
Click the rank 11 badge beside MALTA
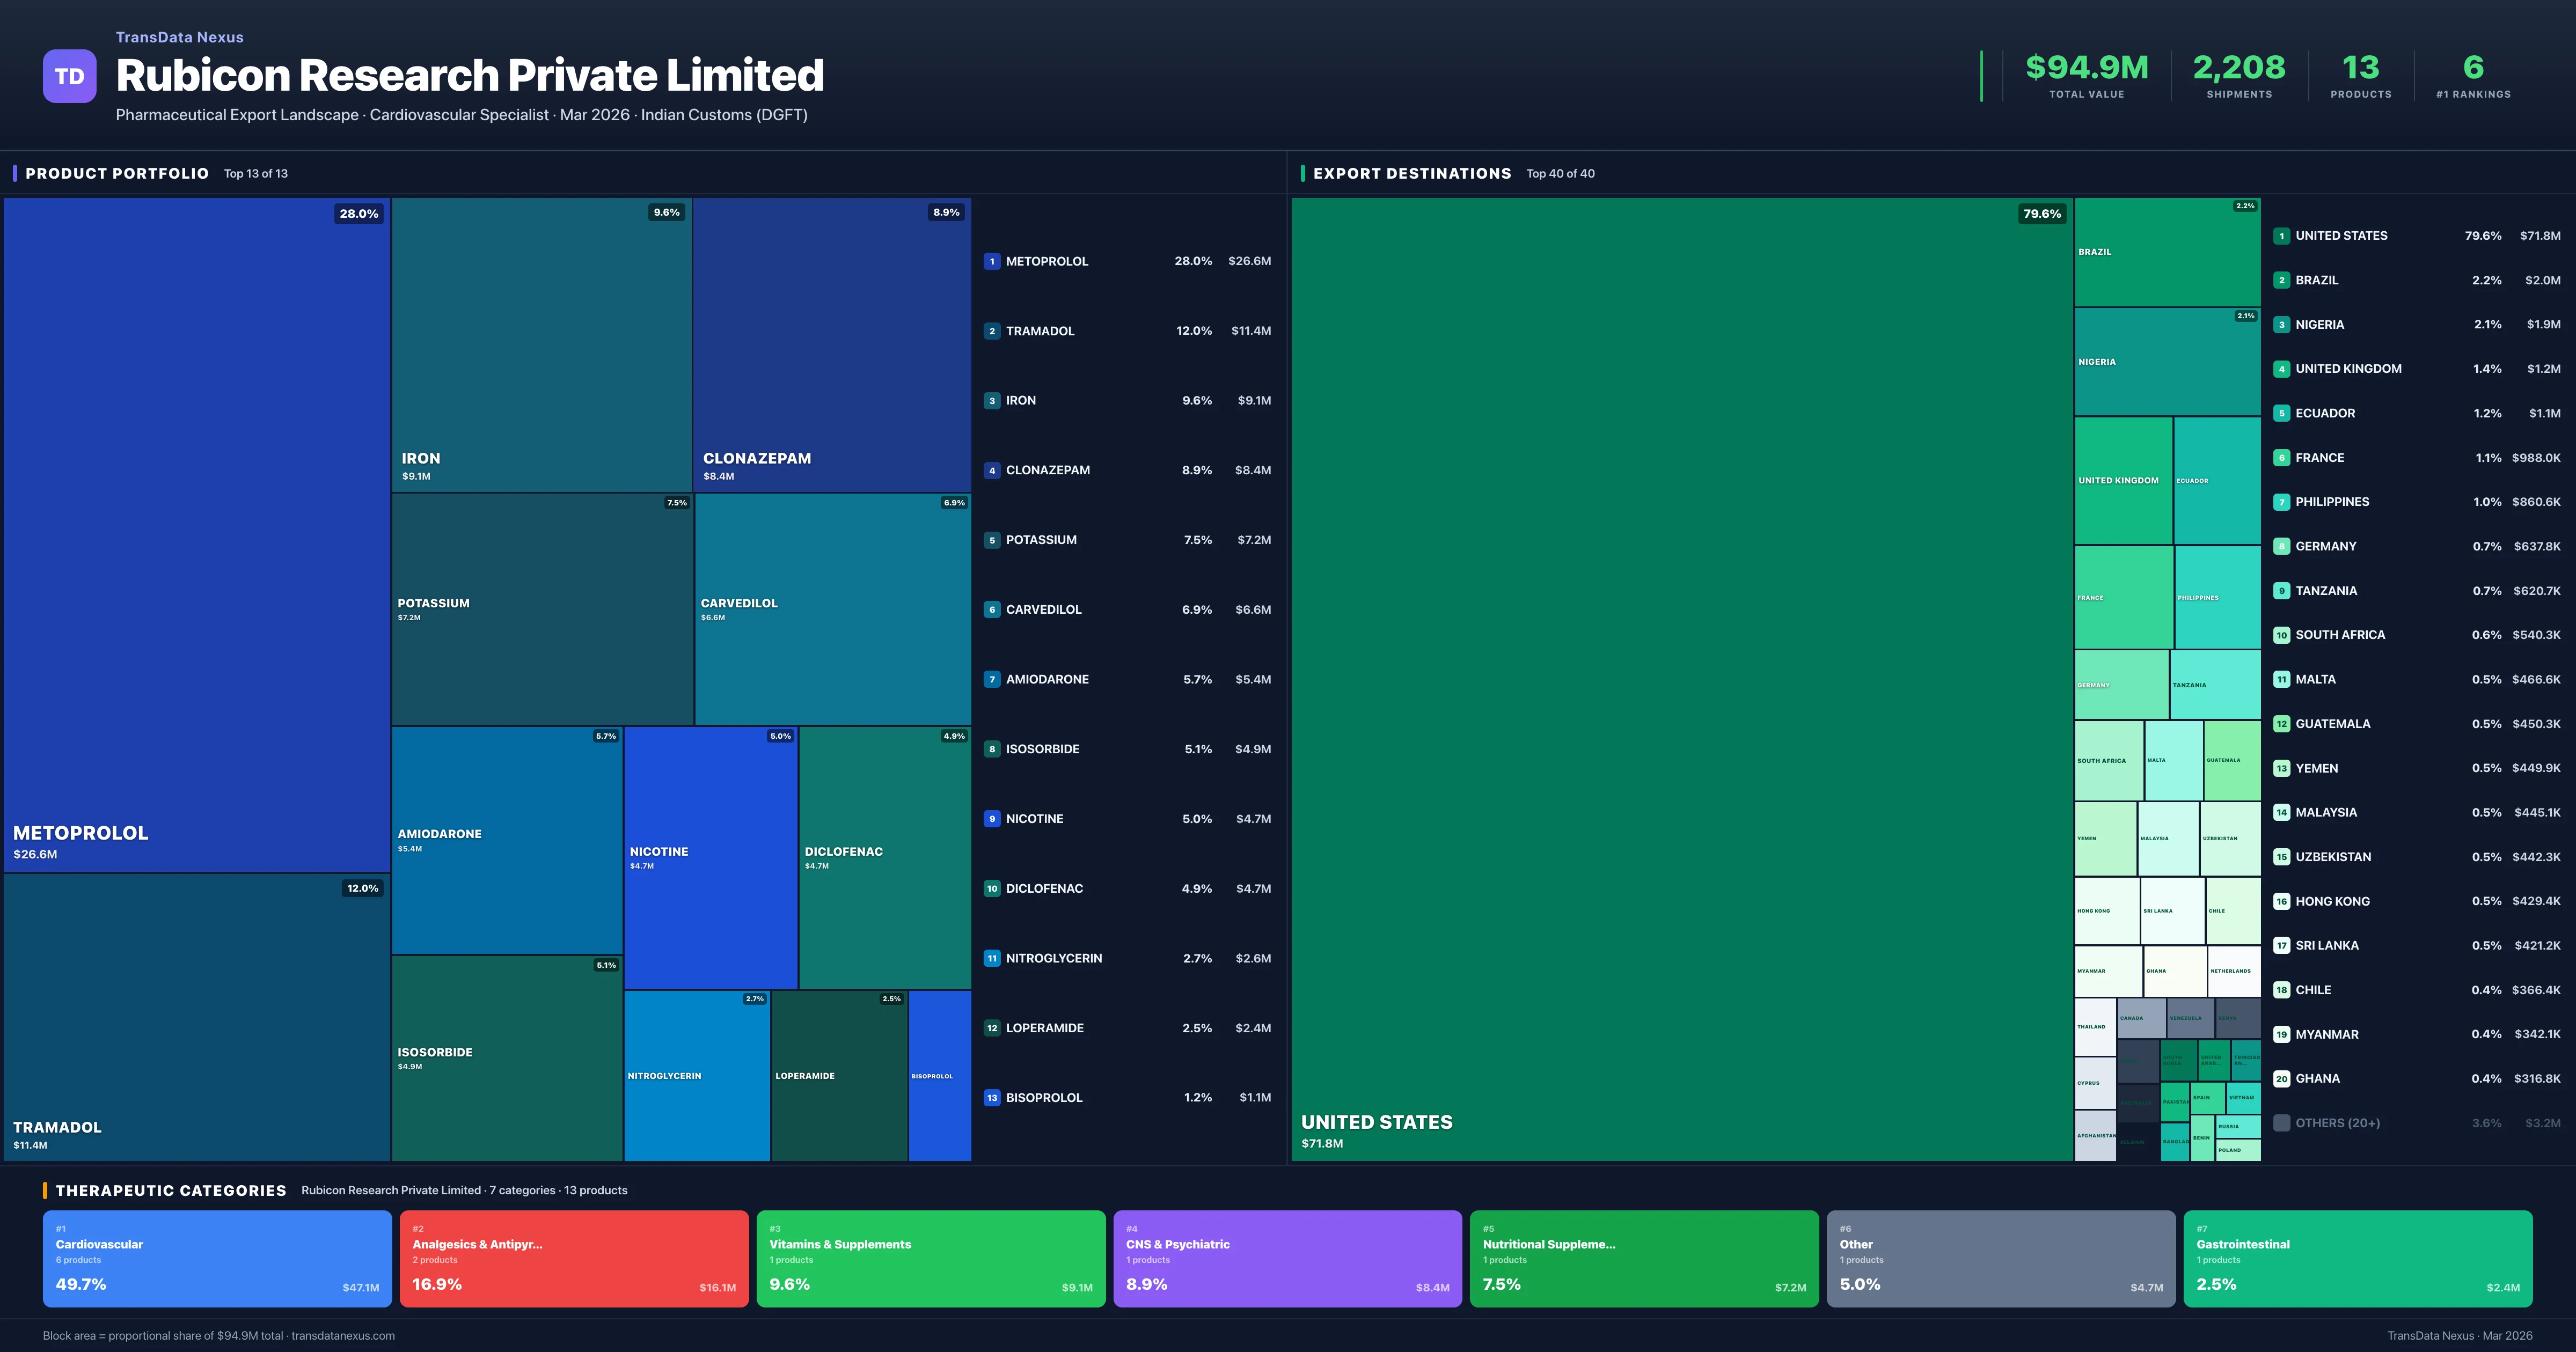[2281, 679]
